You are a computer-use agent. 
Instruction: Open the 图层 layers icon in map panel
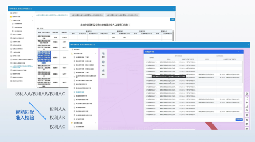coord(103,54)
